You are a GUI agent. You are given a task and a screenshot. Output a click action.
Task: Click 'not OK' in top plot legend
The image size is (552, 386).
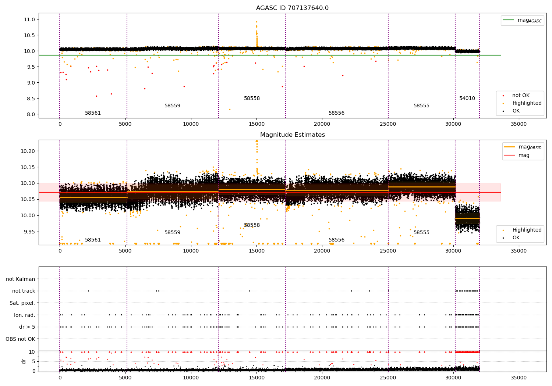click(521, 96)
